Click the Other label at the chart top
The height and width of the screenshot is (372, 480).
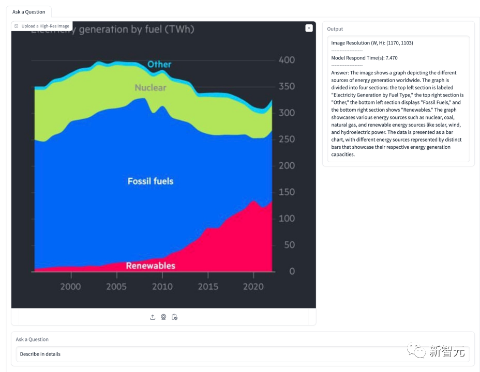click(159, 65)
